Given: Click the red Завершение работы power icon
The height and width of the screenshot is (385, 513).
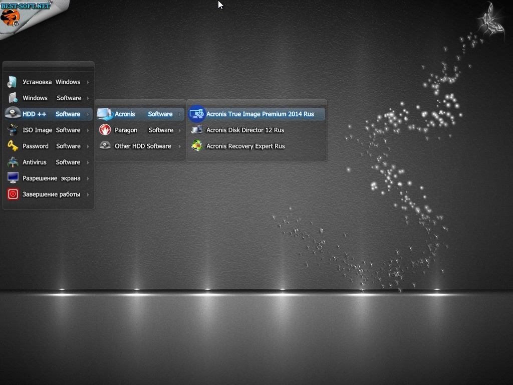Looking at the screenshot, I should 13,194.
